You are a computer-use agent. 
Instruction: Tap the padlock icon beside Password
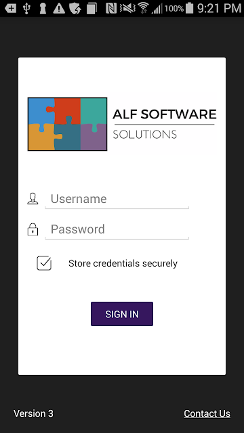coord(33,229)
